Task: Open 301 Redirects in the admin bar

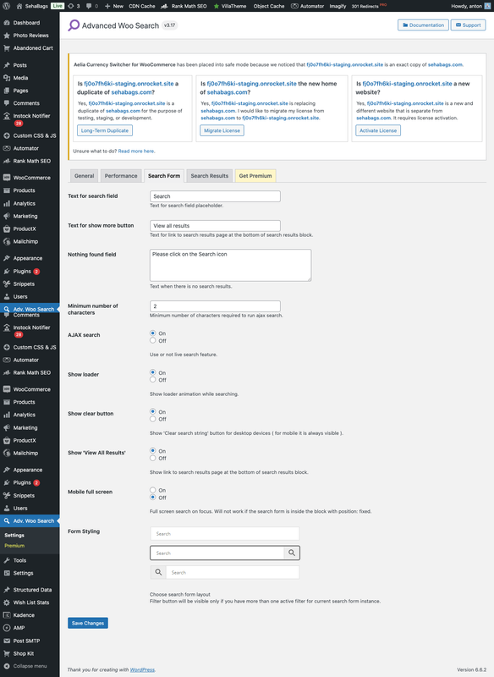Action: click(x=369, y=6)
